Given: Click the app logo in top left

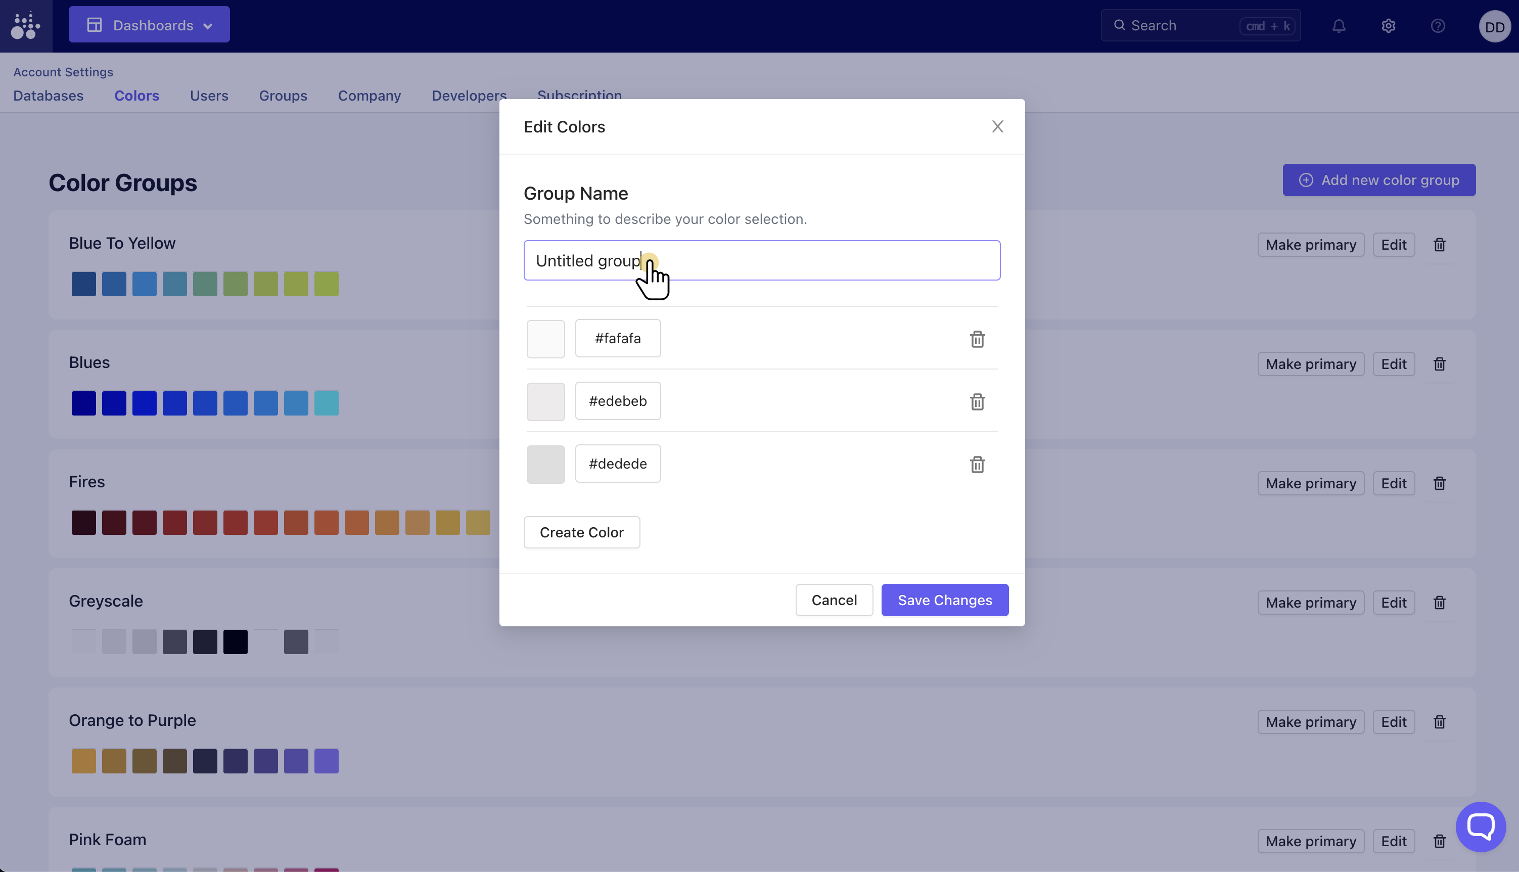Looking at the screenshot, I should coord(26,26).
